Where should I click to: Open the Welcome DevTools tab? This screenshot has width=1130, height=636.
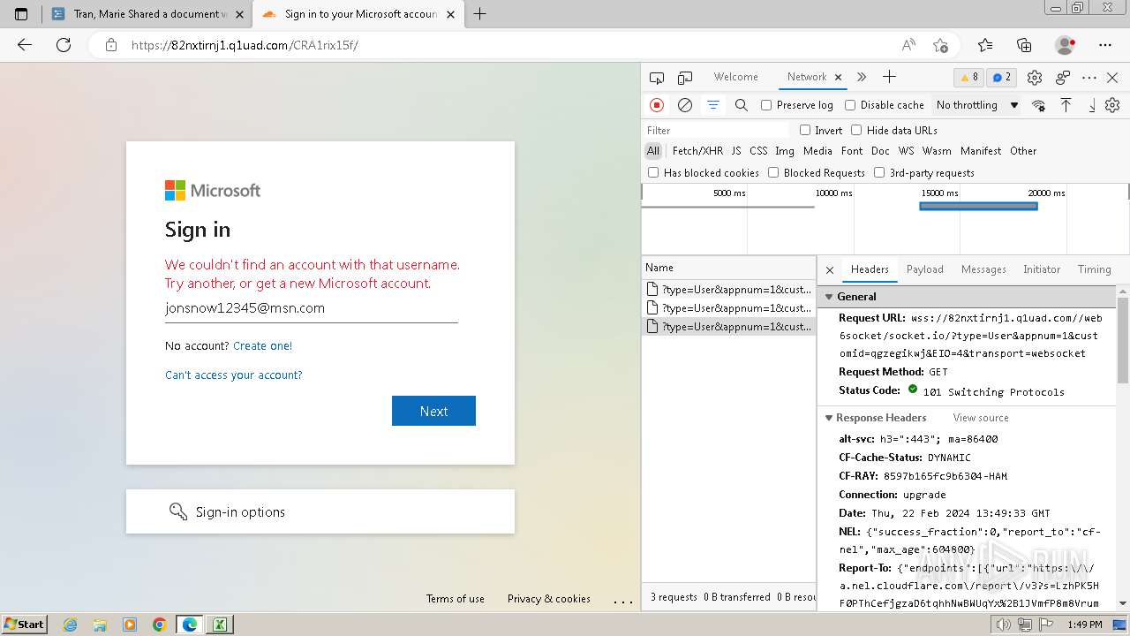coord(736,77)
